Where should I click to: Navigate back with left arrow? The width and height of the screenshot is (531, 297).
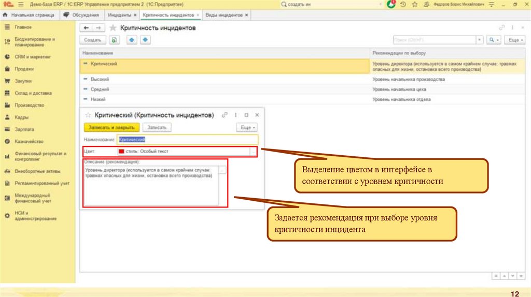point(87,28)
